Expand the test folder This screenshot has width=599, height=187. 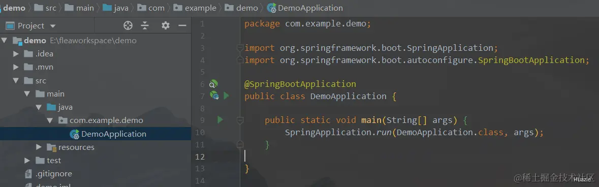pos(27,161)
